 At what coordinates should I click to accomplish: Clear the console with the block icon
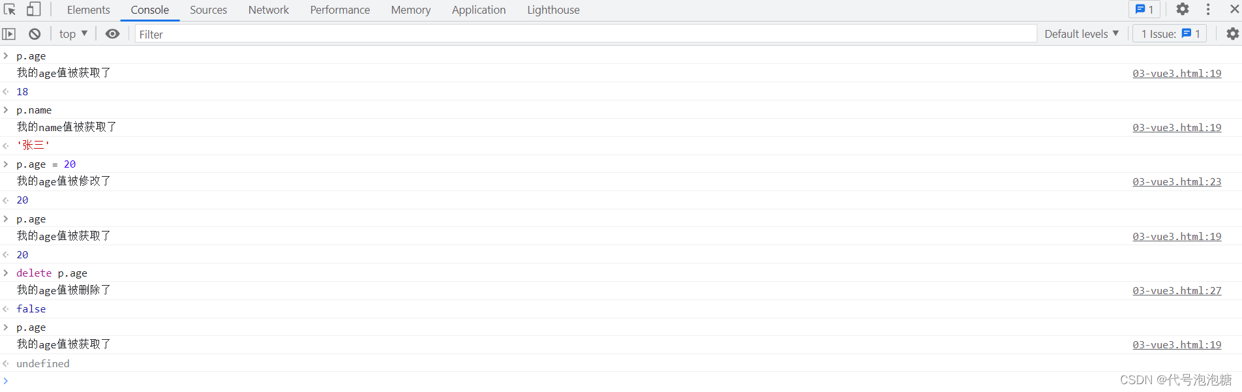[35, 34]
